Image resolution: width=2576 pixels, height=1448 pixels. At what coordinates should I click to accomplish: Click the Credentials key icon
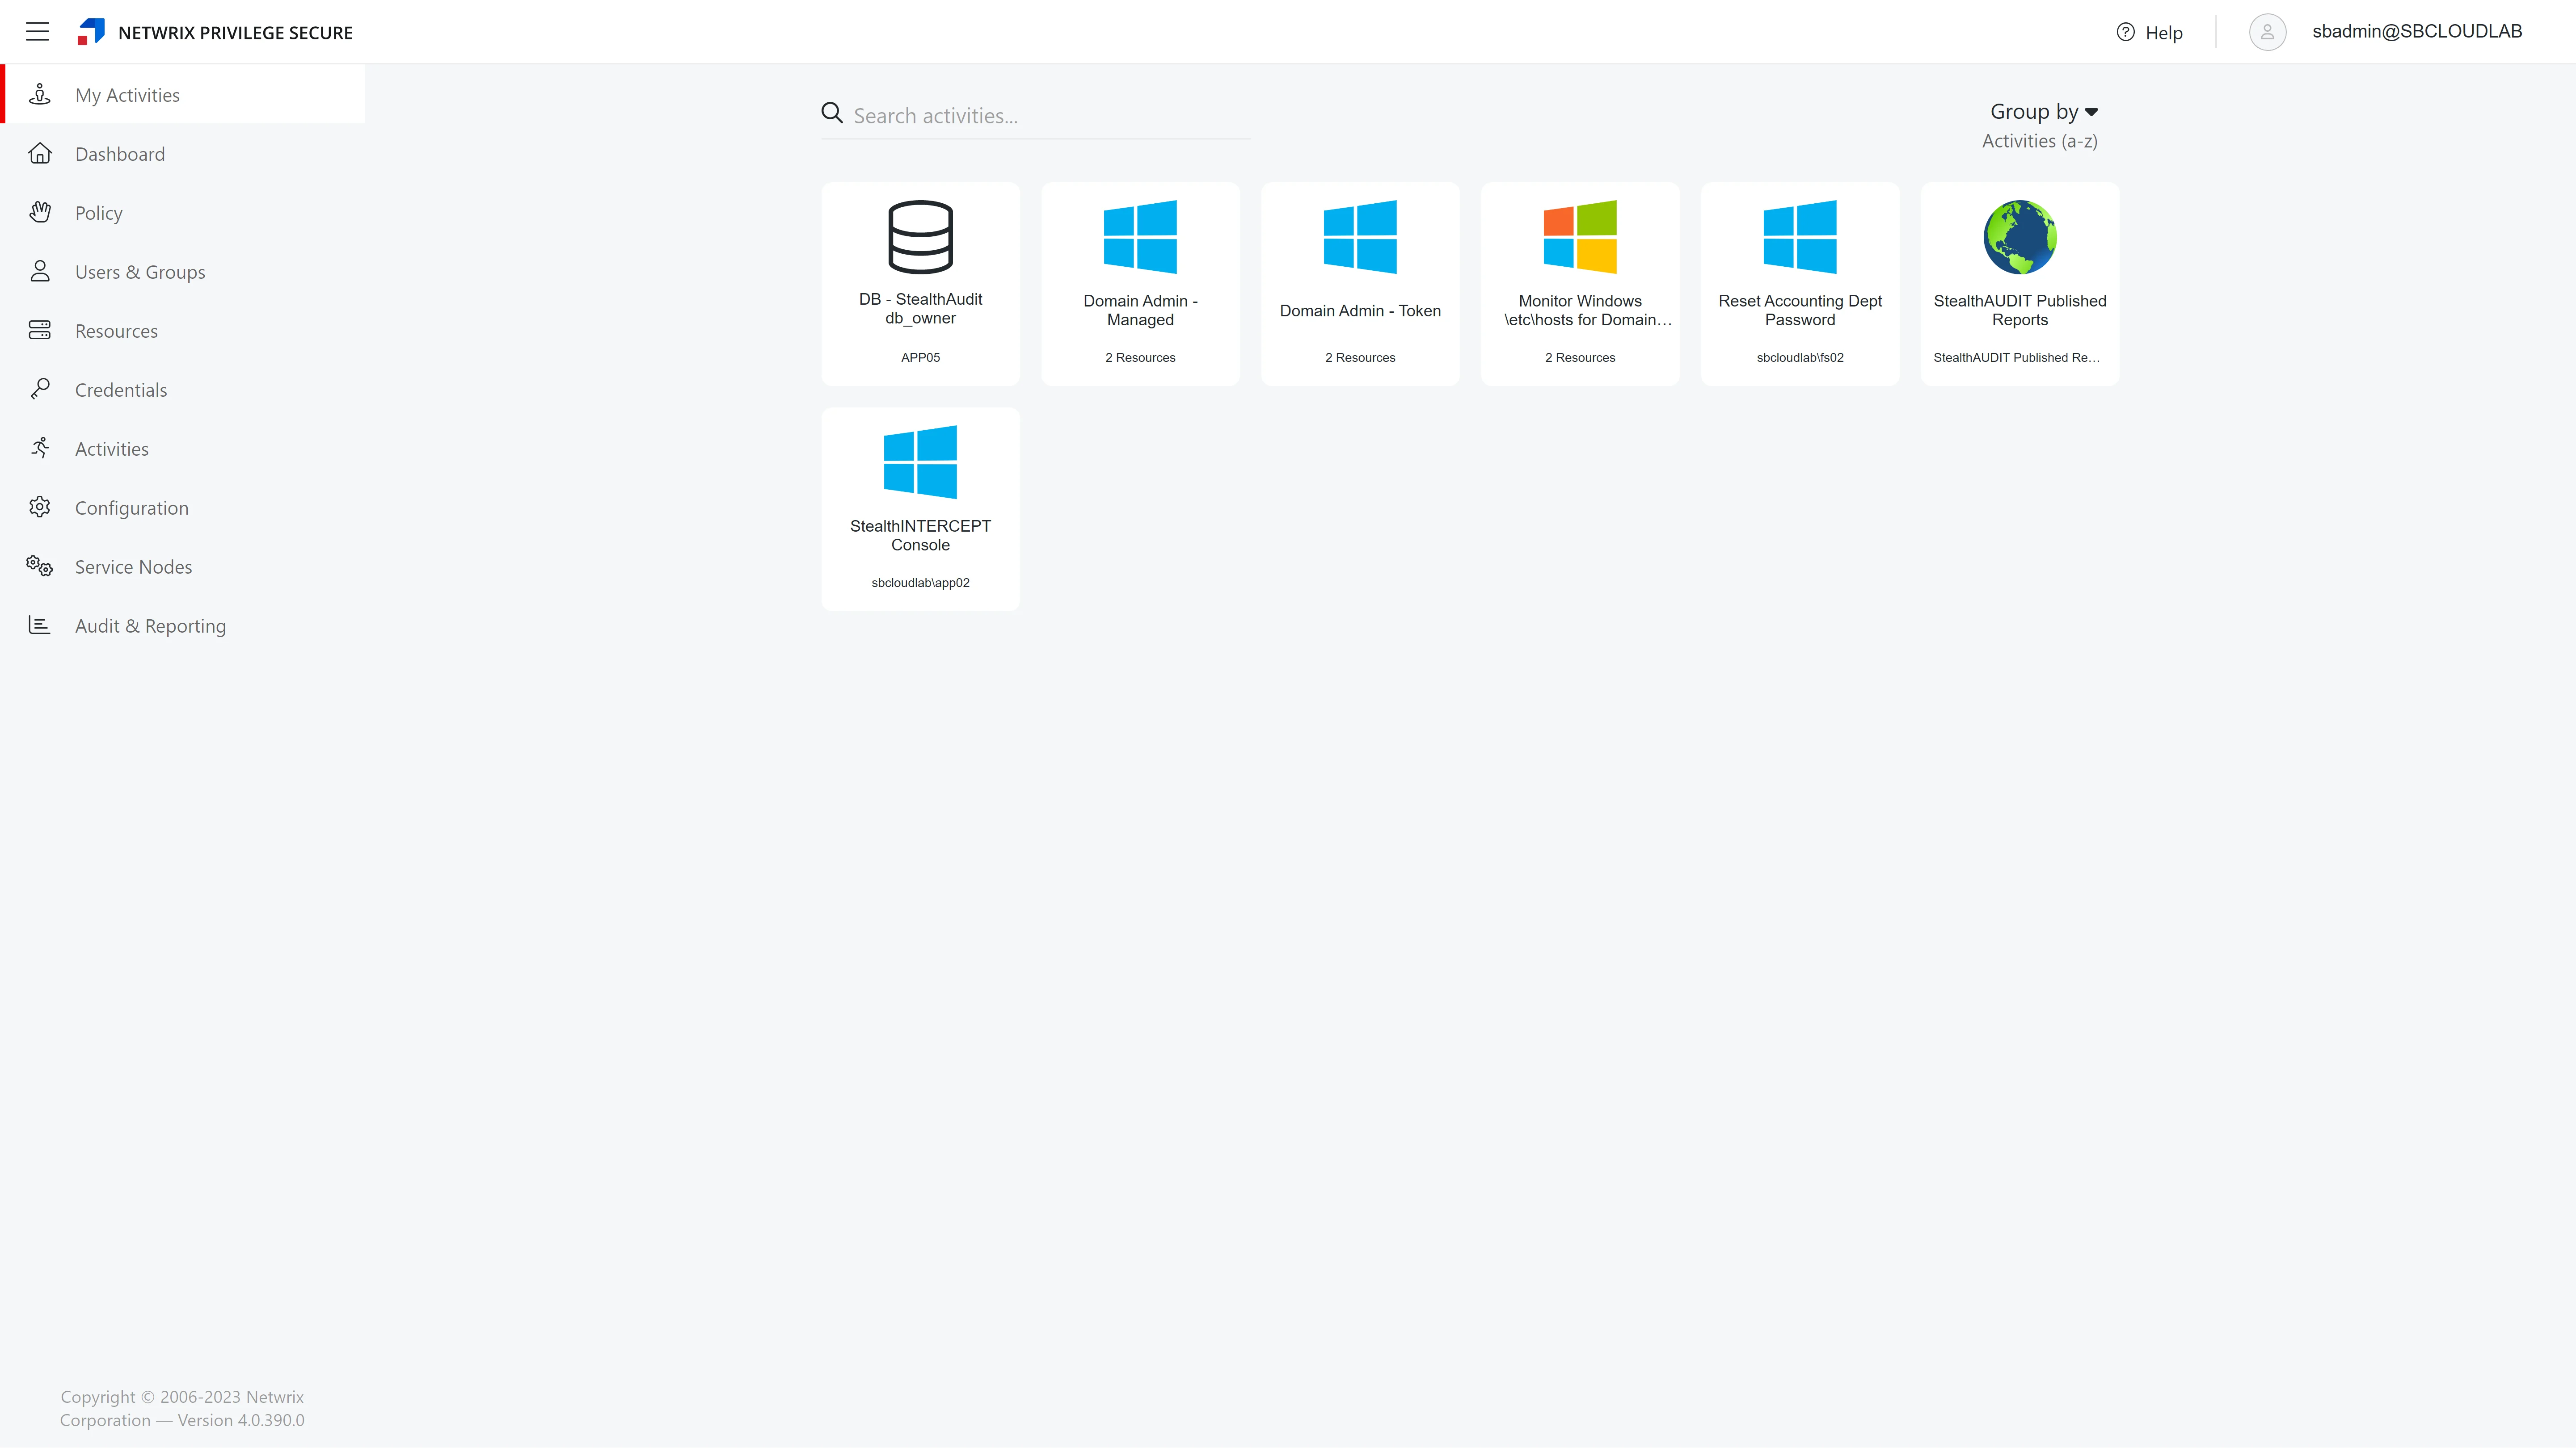(40, 389)
